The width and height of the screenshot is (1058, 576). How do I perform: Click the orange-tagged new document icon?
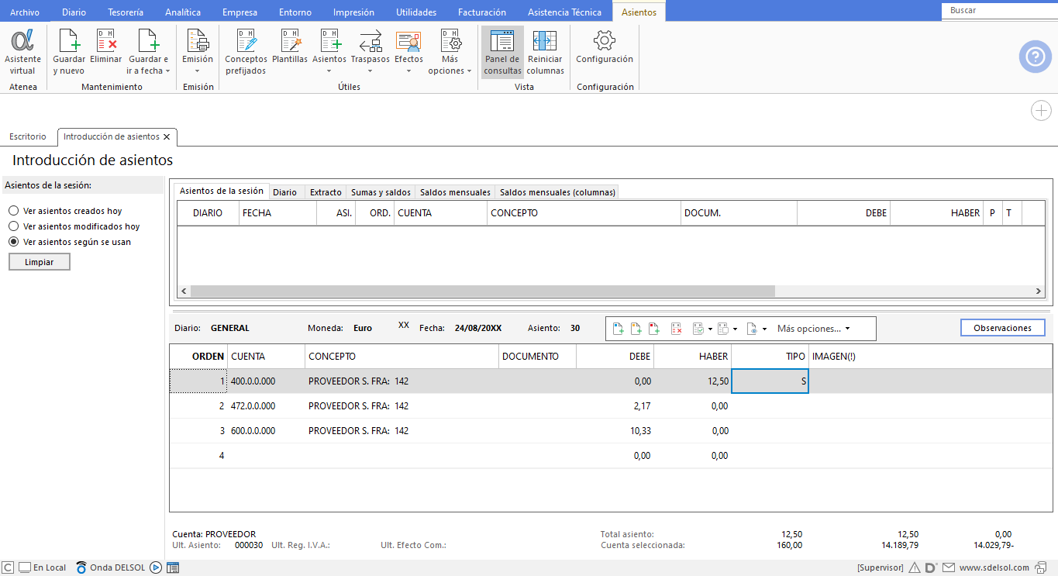636,329
